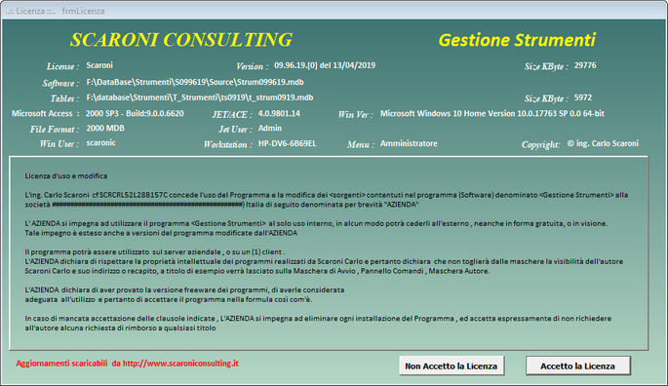Select the File Format value 2000 MDB
This screenshot has height=386, width=668.
click(105, 129)
